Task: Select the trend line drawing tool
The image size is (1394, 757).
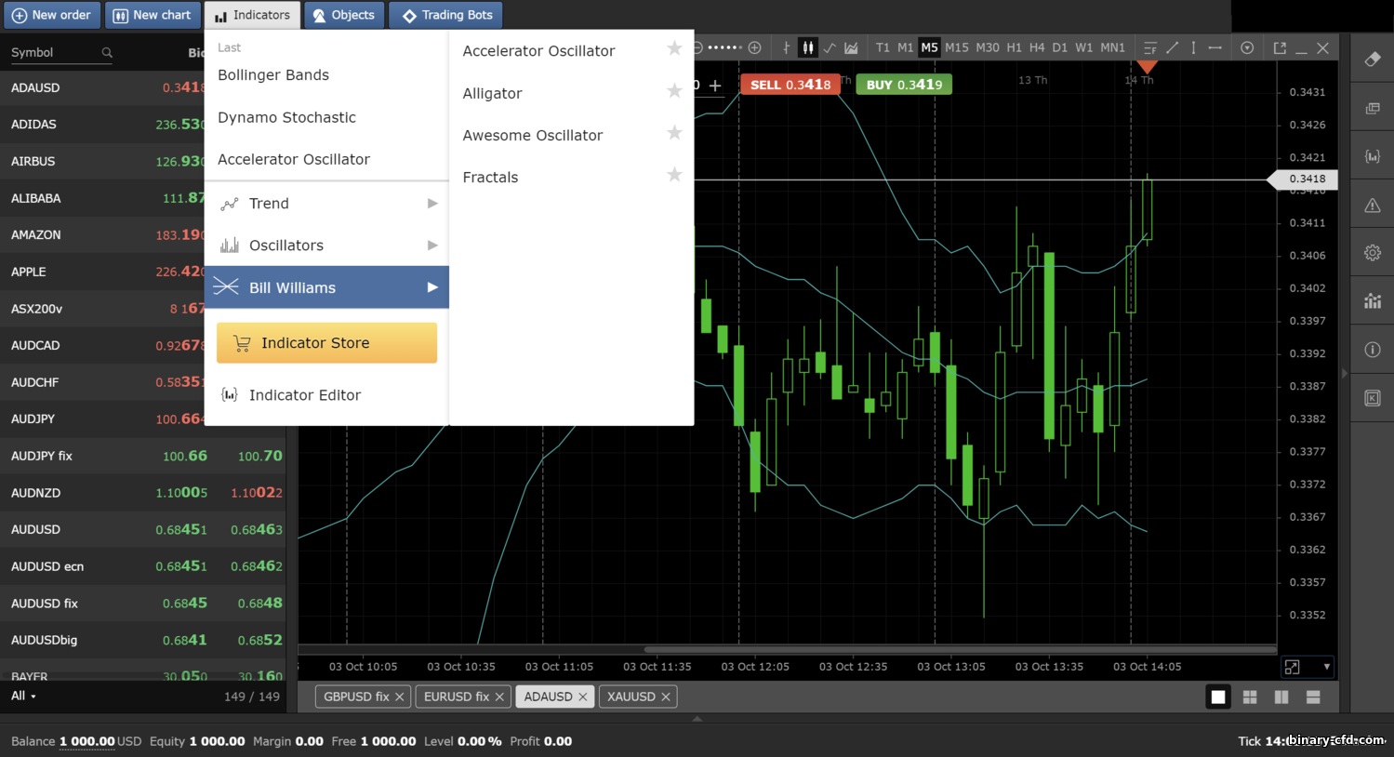Action: click(1172, 47)
